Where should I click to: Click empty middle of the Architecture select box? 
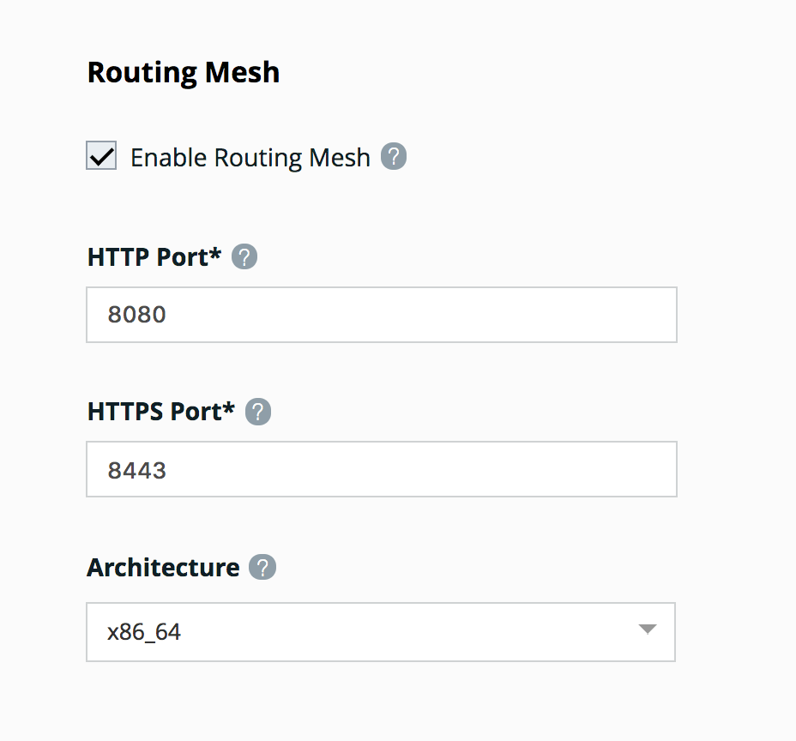[x=381, y=632]
